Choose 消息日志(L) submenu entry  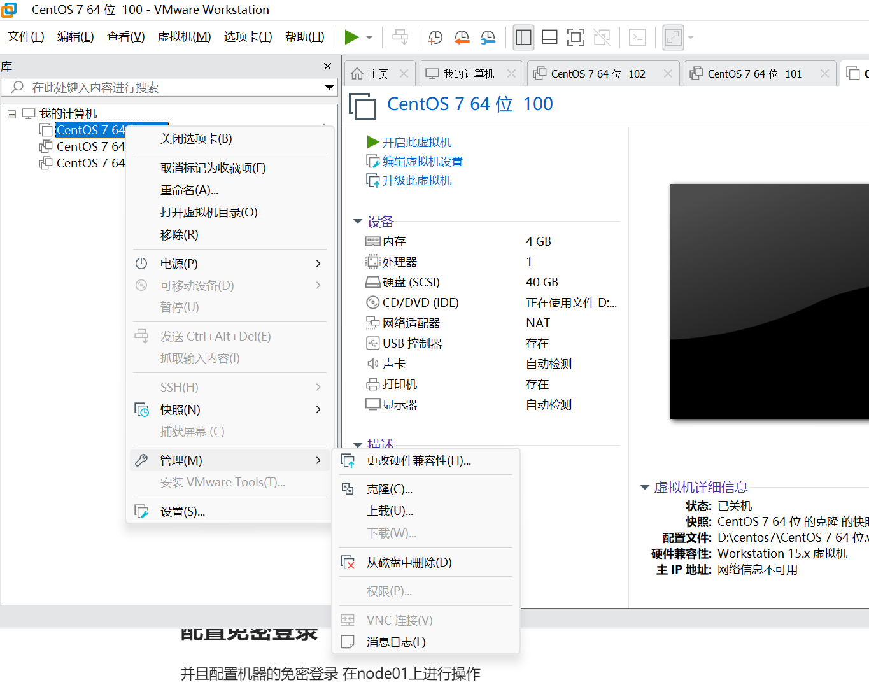(x=426, y=642)
